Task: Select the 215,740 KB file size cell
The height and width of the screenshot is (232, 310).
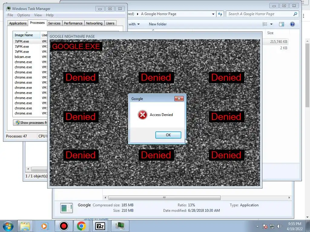Action: coord(279,42)
